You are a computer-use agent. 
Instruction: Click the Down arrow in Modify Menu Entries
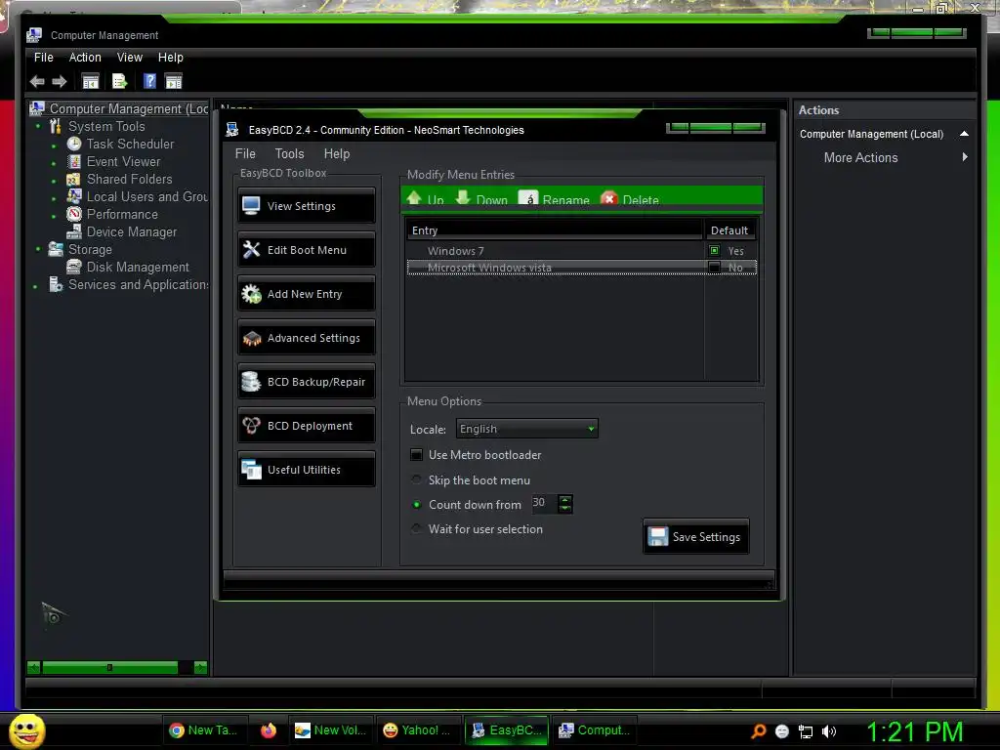(x=463, y=198)
